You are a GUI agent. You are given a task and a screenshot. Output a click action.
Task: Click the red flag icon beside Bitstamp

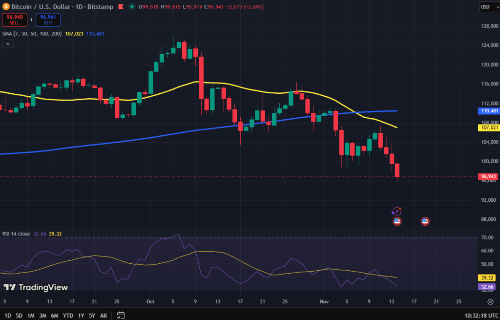(x=121, y=6)
